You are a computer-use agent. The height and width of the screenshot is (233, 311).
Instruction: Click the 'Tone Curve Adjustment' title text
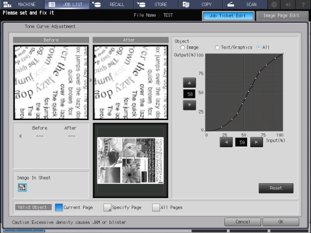point(50,26)
